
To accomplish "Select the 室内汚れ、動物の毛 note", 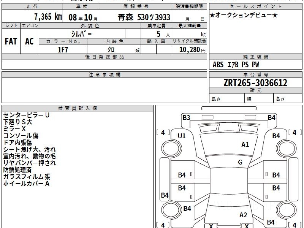I will (x=29, y=156).
